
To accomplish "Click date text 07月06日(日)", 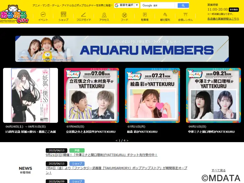I will coord(75,127).
